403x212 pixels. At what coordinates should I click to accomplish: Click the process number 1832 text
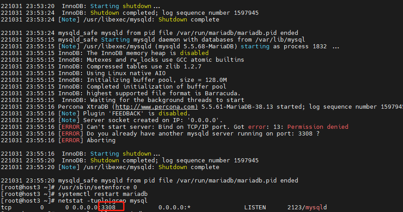click(x=319, y=47)
